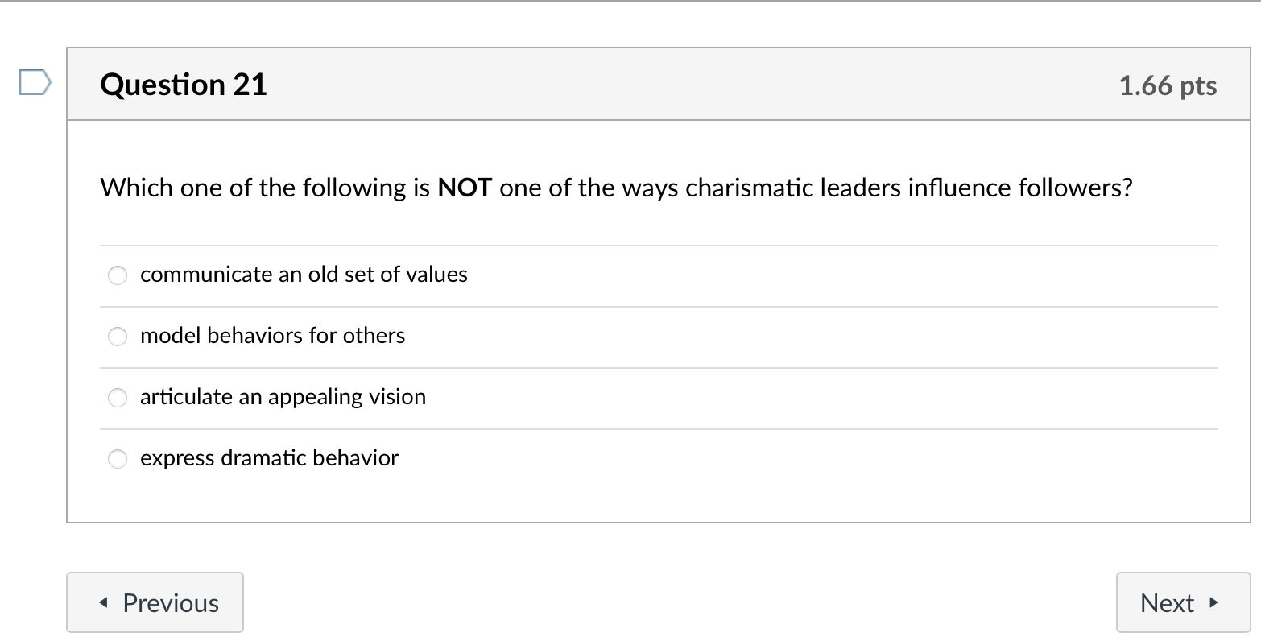The image size is (1261, 641).
Task: Pick the "articulate an appealing vision" radio button
Action: click(x=118, y=398)
